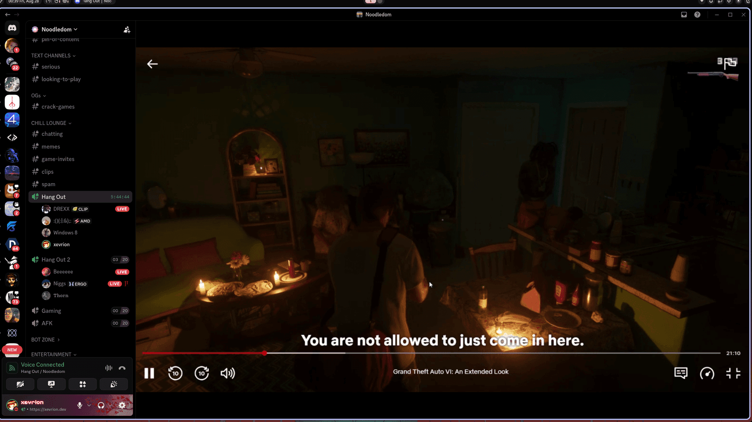Open the help icon in title bar
This screenshot has width=752, height=422.
pyautogui.click(x=697, y=15)
